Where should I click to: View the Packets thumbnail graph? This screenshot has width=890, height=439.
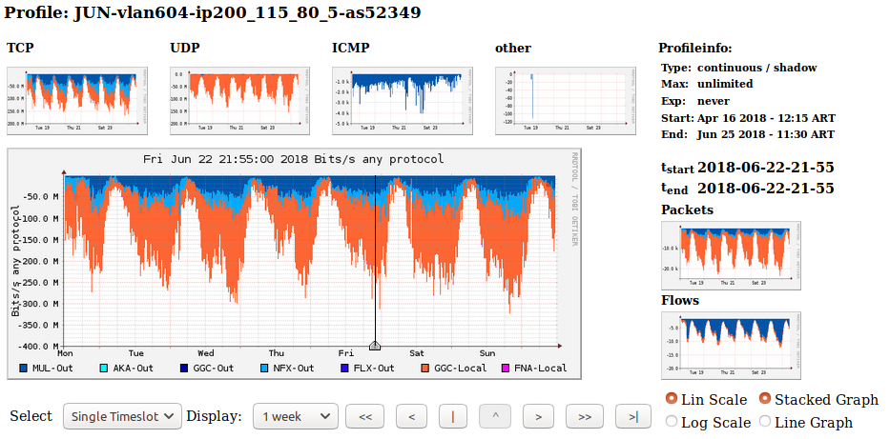(x=731, y=254)
